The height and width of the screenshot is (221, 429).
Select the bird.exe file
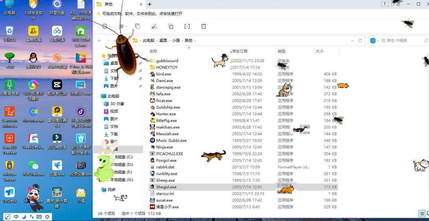point(164,74)
